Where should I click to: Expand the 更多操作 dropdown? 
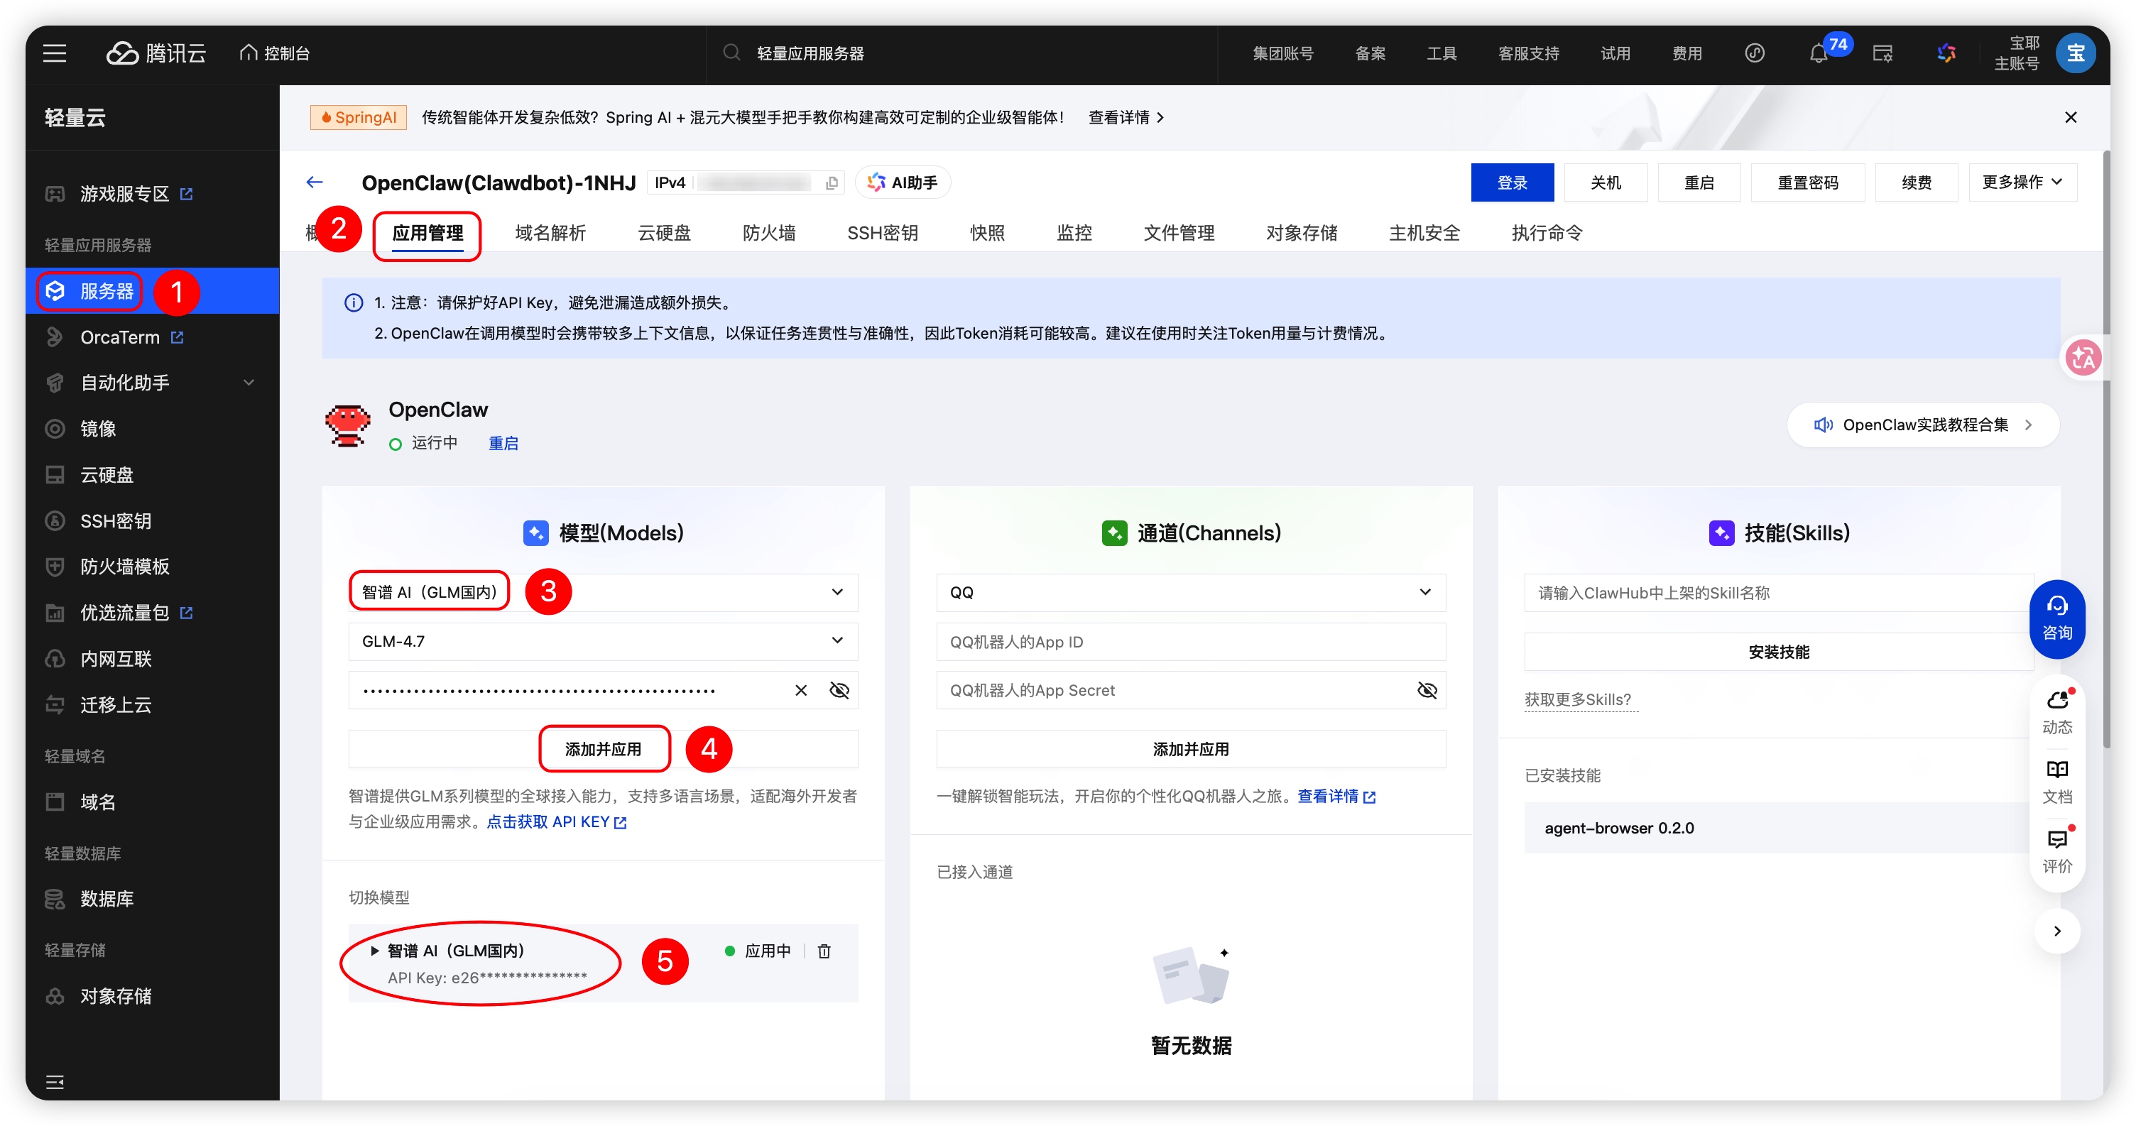[x=2022, y=182]
